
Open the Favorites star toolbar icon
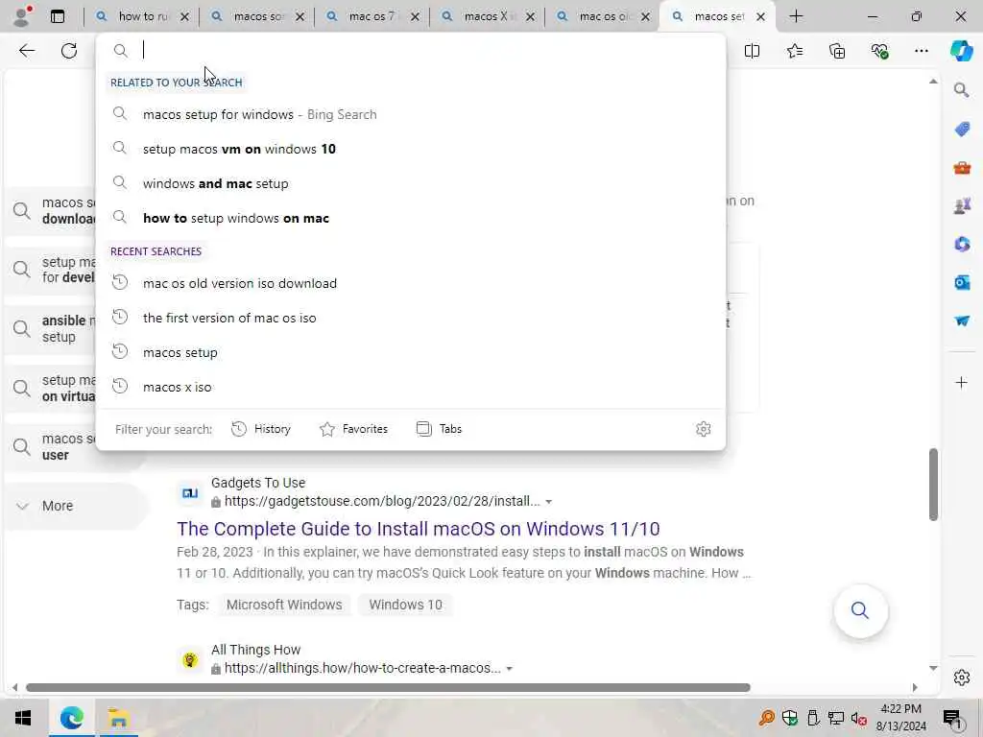(794, 51)
